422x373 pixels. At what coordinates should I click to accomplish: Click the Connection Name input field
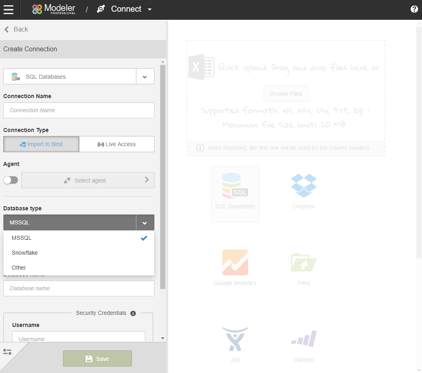coord(79,110)
